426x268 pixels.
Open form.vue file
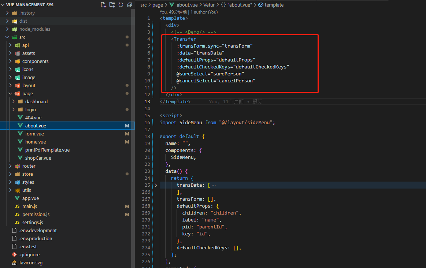tap(34, 134)
